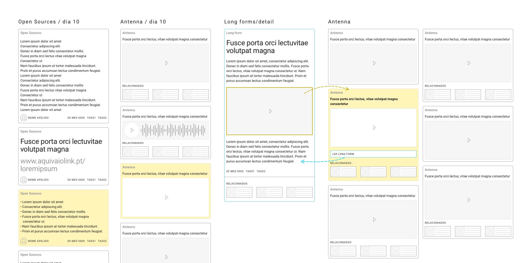Click the Long forms/detail section title
Viewport: 531px width, 263px height.
pos(249,22)
